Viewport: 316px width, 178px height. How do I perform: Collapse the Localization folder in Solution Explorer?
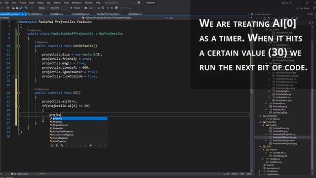pos(260,116)
